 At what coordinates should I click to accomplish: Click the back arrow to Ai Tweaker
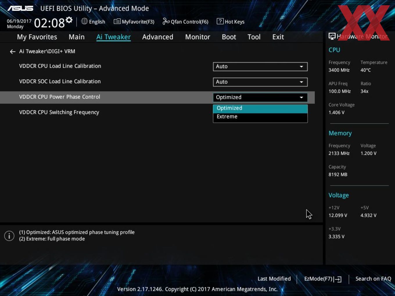[12, 51]
